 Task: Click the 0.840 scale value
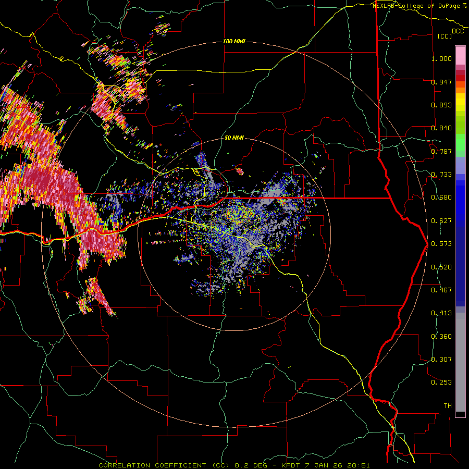click(441, 128)
